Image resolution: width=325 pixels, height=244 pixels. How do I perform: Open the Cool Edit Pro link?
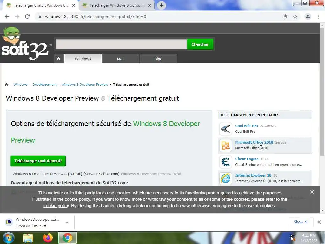pyautogui.click(x=246, y=126)
